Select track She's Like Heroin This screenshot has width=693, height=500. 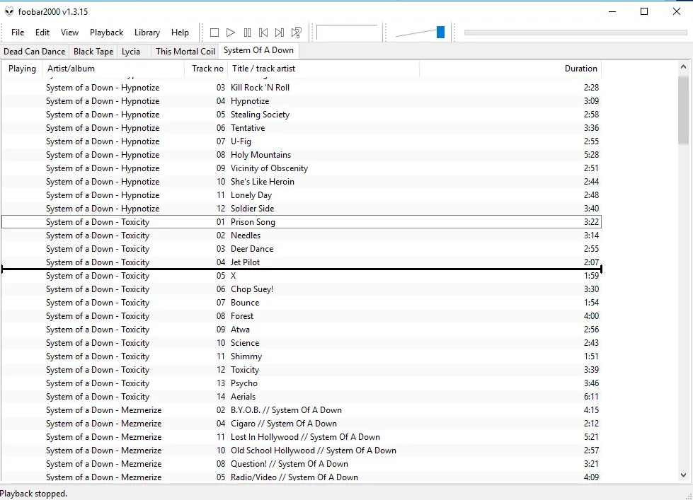tap(302, 182)
